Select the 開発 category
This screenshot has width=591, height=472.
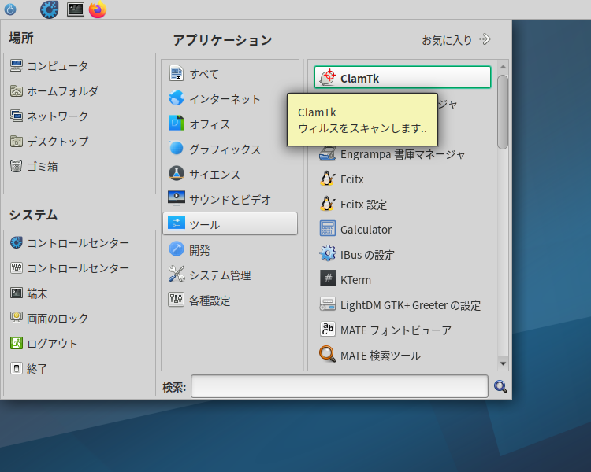click(230, 249)
